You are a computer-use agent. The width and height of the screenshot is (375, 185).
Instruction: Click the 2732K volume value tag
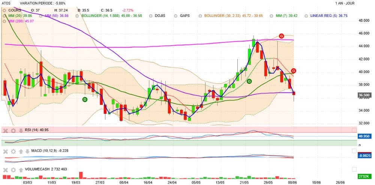(364, 176)
